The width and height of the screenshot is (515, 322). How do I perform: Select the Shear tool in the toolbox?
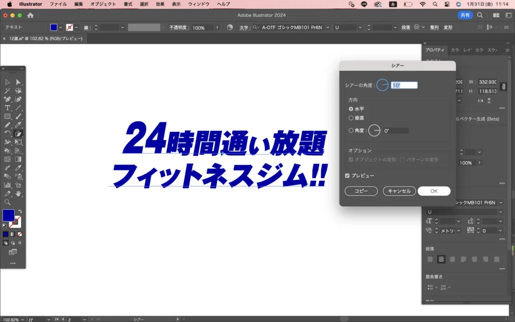[x=18, y=133]
